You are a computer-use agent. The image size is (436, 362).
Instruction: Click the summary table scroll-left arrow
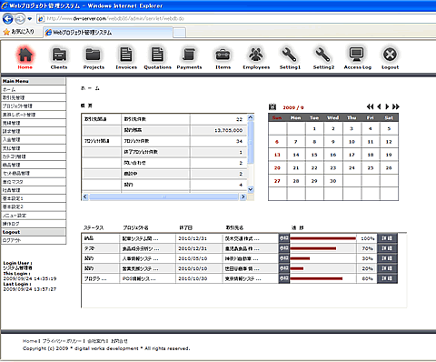(x=85, y=196)
